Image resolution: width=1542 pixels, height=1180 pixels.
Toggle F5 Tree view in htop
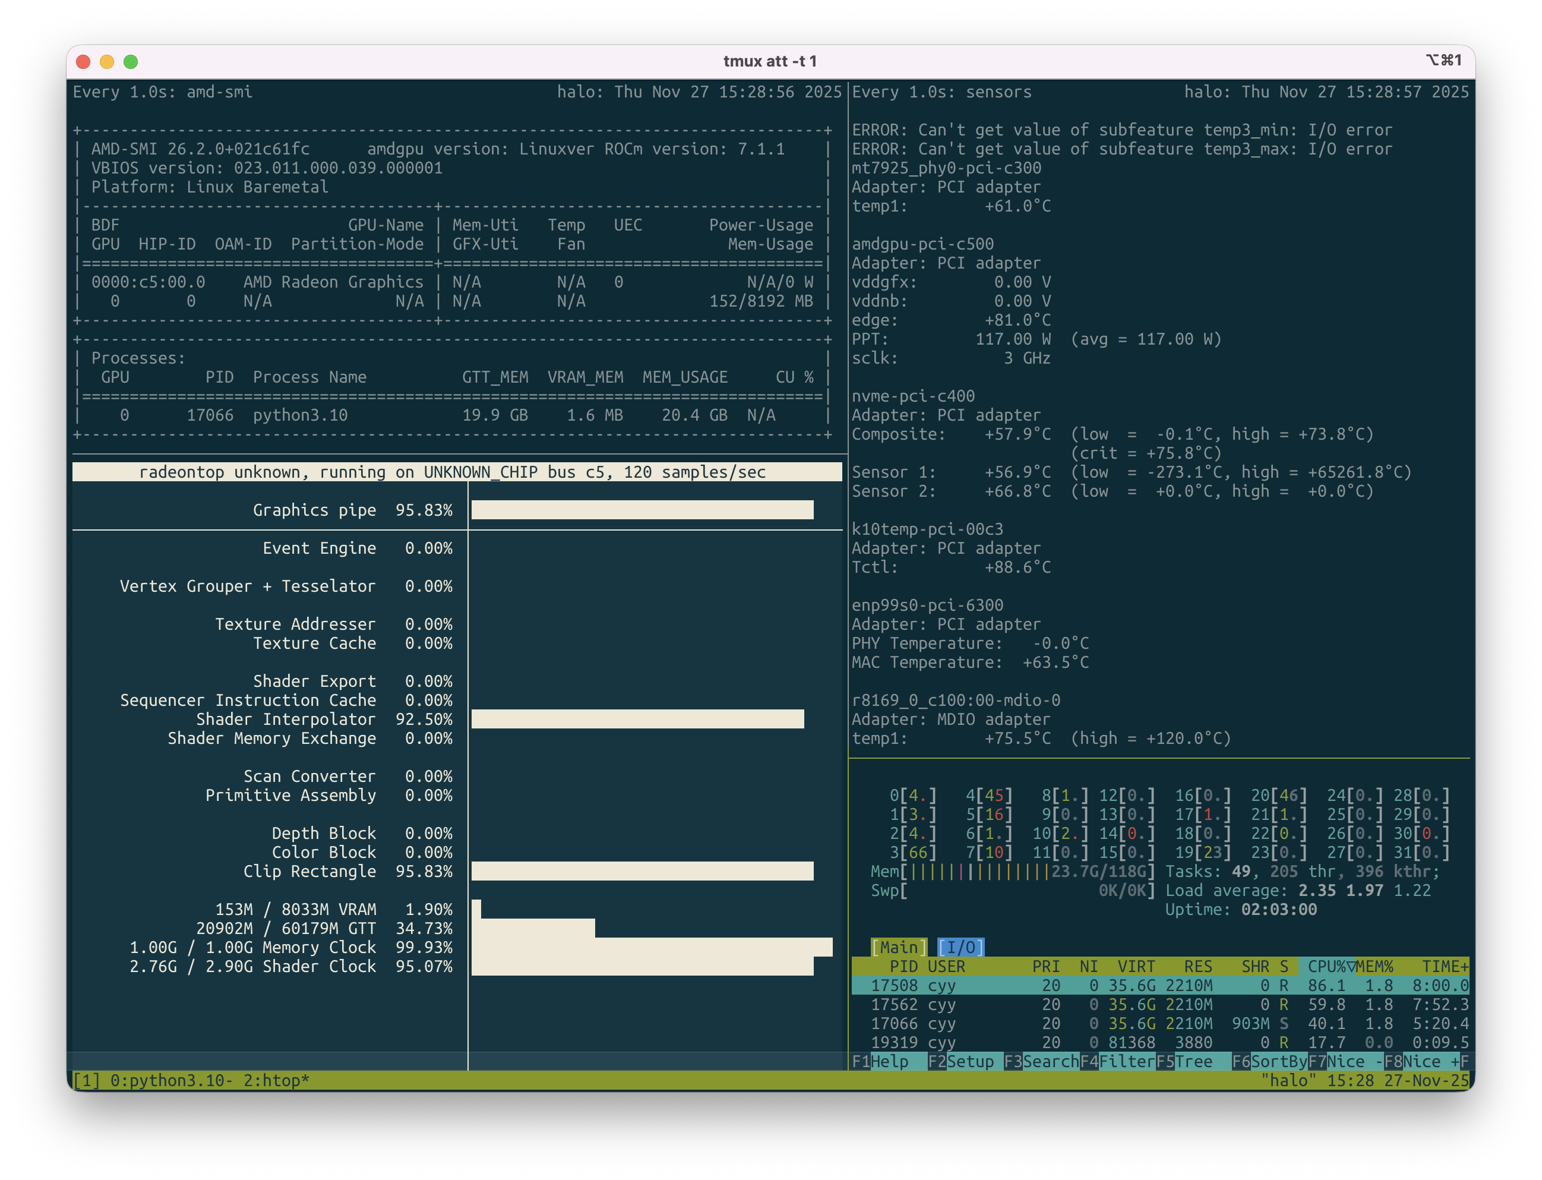[x=1194, y=1061]
